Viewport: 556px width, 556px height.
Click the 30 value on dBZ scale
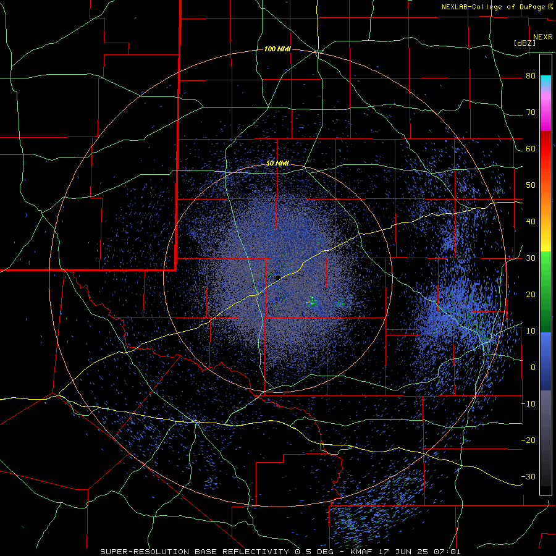pyautogui.click(x=531, y=258)
